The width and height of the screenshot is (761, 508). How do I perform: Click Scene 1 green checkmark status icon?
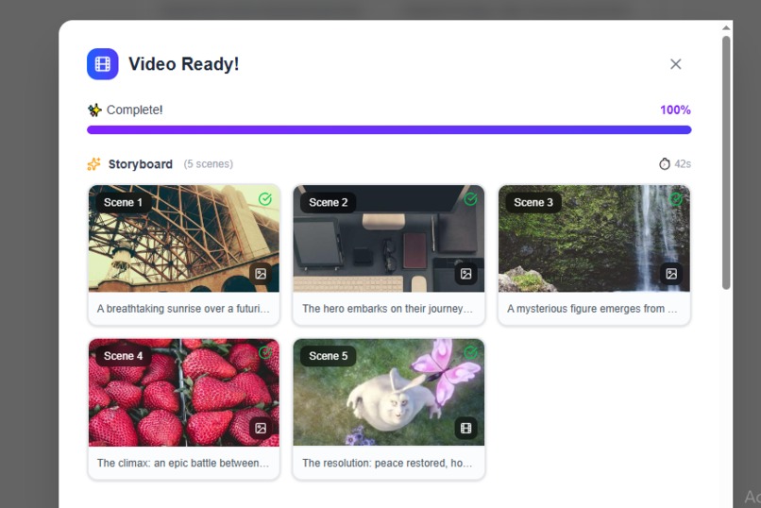(265, 199)
